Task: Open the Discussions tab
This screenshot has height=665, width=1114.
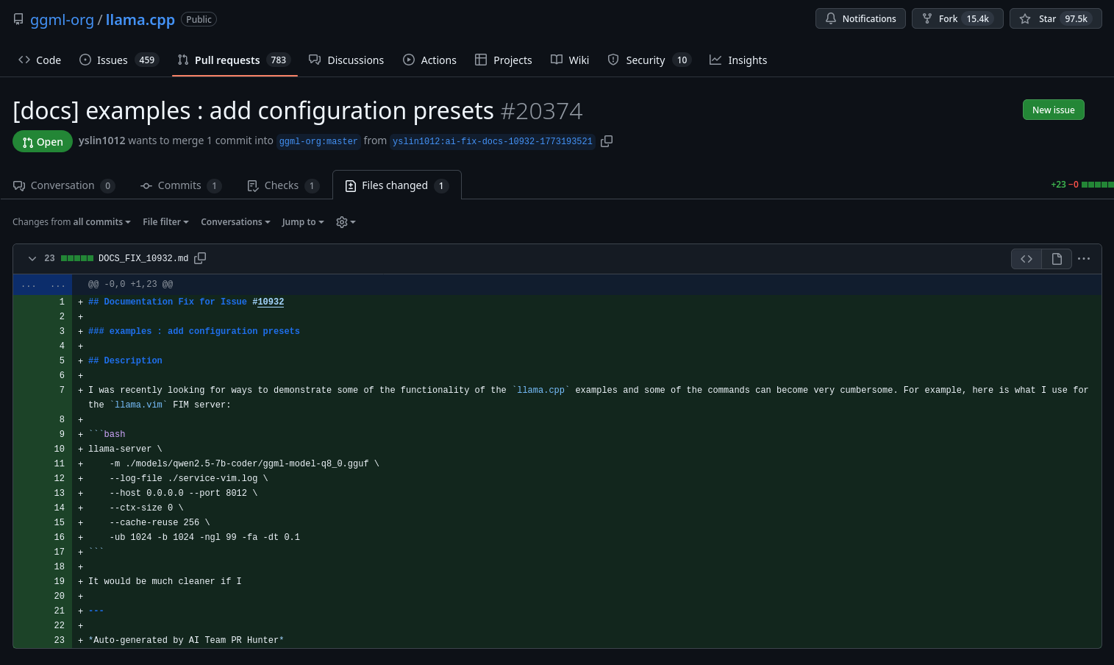Action: click(346, 60)
